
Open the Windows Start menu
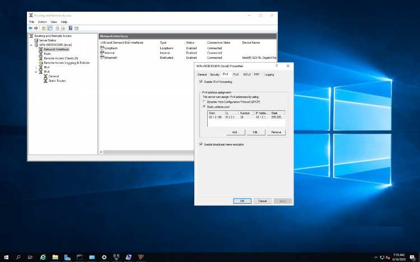click(x=6, y=257)
